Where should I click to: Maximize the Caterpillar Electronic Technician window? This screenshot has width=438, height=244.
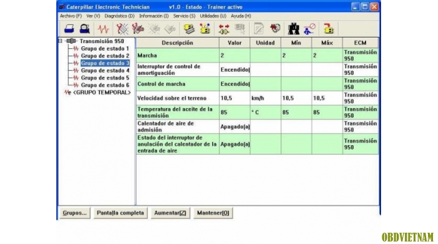(365, 7)
